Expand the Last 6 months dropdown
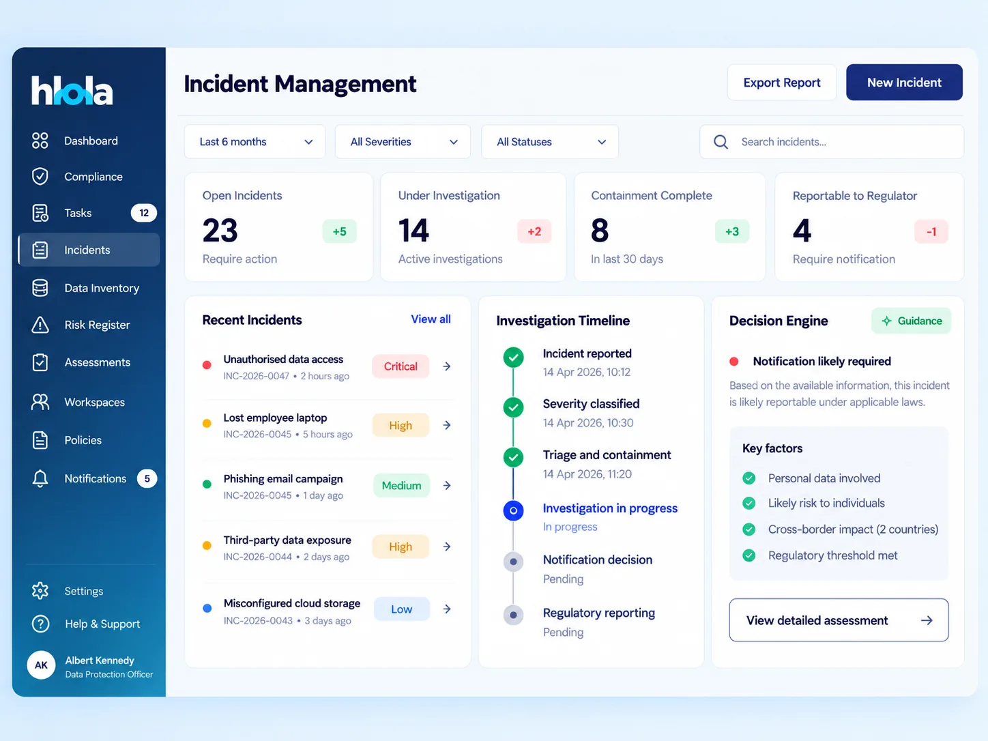 pyautogui.click(x=255, y=142)
